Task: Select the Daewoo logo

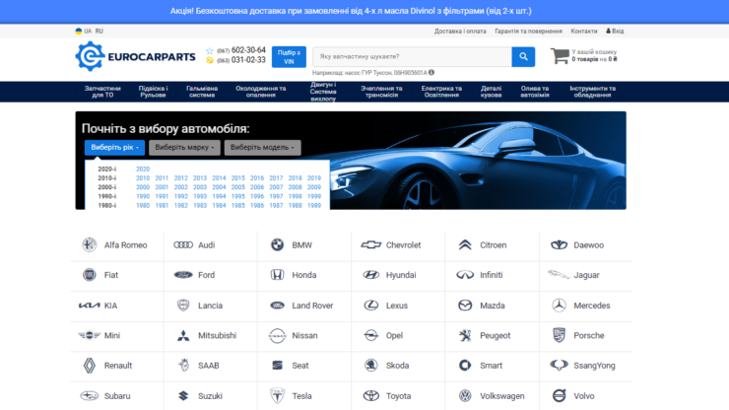Action: (559, 244)
